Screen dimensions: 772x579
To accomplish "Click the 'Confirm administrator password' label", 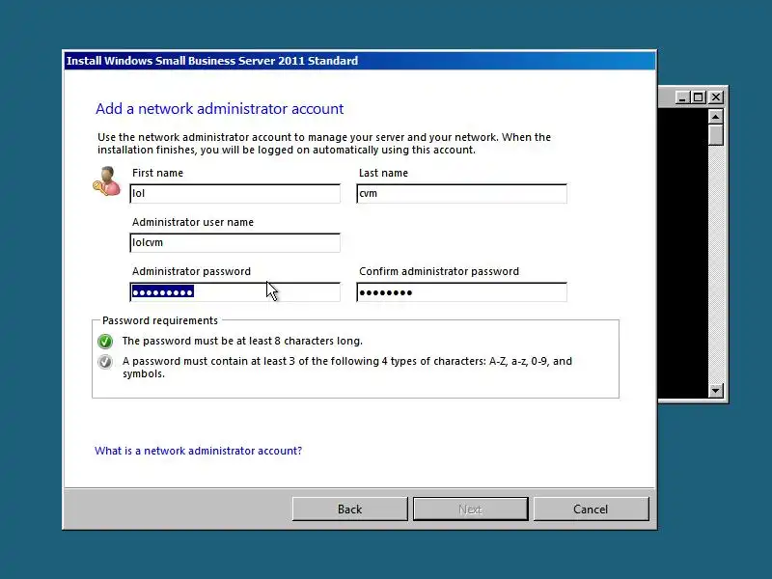I will pyautogui.click(x=439, y=271).
